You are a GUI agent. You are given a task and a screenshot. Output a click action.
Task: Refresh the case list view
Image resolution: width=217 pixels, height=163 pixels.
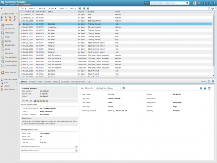tap(209, 8)
